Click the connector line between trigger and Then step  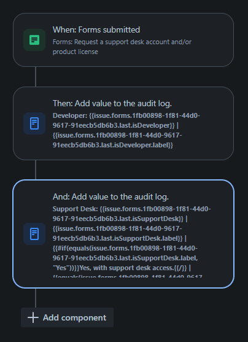pos(36,77)
